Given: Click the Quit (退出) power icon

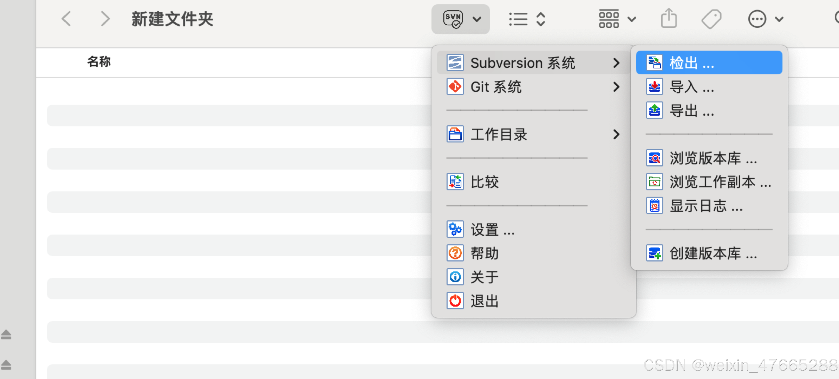Looking at the screenshot, I should coord(455,301).
